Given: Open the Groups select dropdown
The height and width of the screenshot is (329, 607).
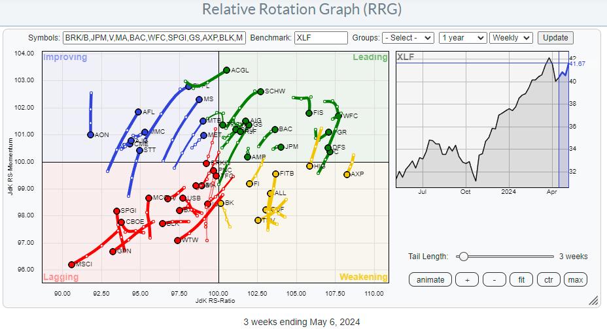Looking at the screenshot, I should [x=408, y=38].
